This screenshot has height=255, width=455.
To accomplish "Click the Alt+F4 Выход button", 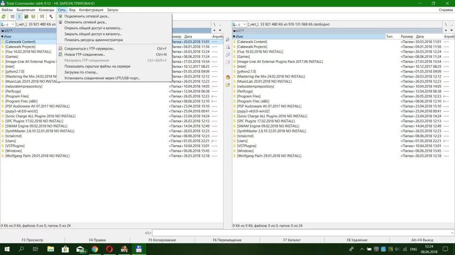I will coord(422,240).
